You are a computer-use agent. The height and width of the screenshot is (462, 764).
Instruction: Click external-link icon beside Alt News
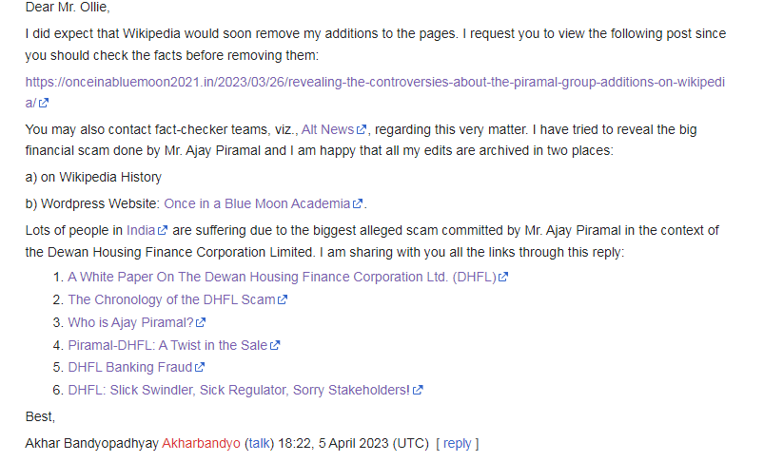click(x=362, y=129)
